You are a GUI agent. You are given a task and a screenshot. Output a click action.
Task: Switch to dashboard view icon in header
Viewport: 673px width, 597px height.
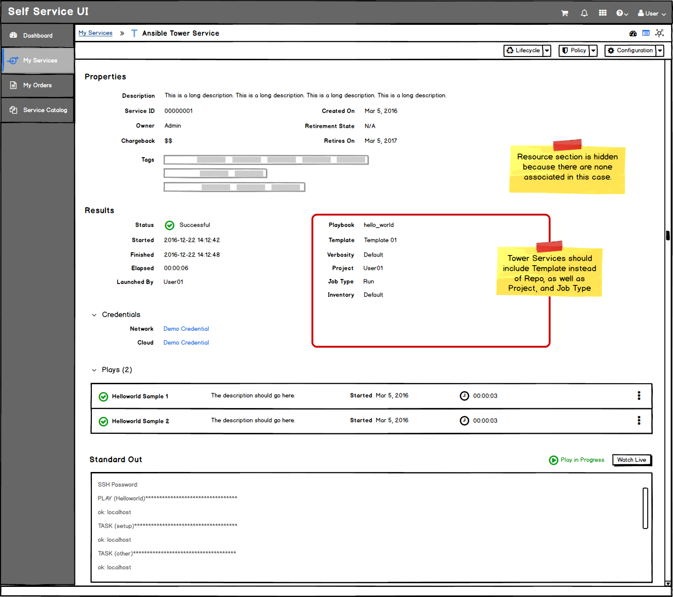(x=633, y=33)
